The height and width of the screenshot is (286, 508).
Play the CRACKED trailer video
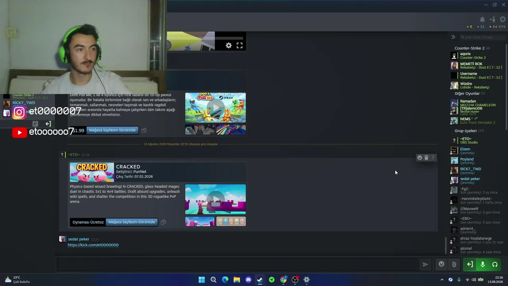[x=216, y=199]
